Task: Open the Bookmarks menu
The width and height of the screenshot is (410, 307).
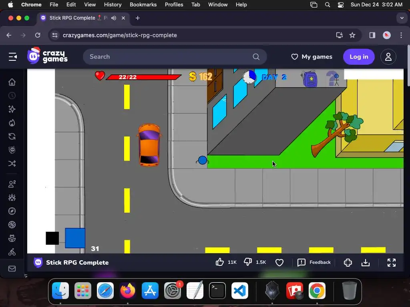Action: pos(143,5)
